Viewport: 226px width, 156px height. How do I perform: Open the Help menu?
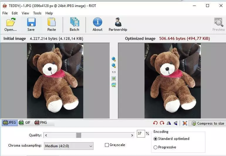tap(49, 13)
